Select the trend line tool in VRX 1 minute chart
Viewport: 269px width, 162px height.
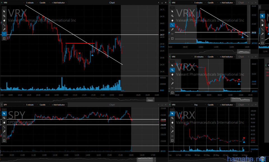pos(4,25)
